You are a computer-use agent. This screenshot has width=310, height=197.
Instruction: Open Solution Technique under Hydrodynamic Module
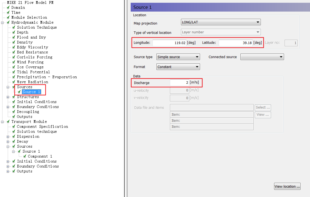pos(37,27)
